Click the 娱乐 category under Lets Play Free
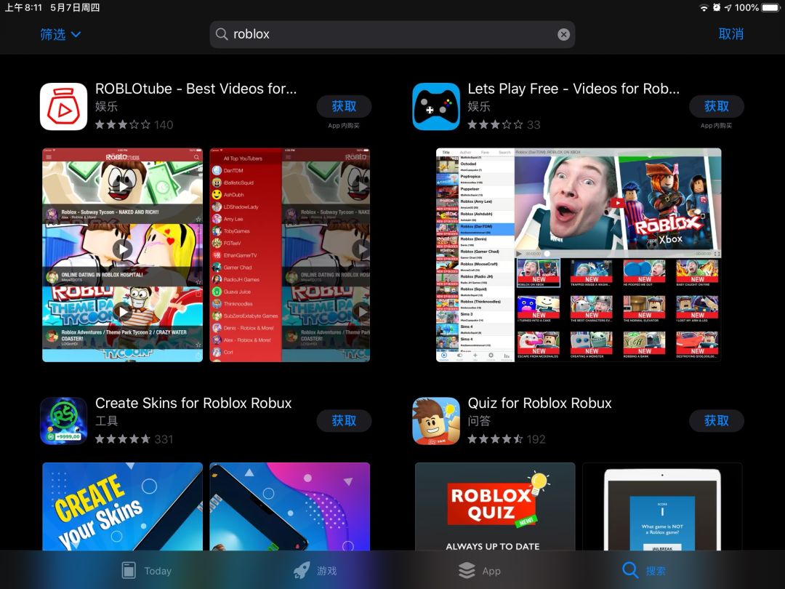Screen dimensions: 785x589 (x=478, y=107)
